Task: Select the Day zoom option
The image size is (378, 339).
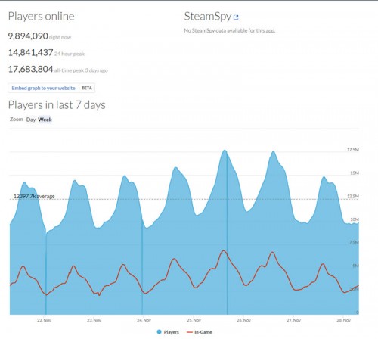Action: pos(31,120)
